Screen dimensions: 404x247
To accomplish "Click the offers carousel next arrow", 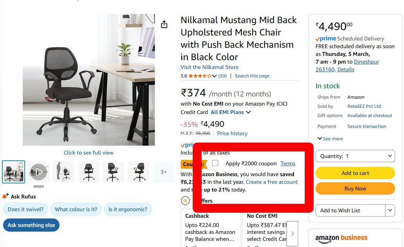I will 292,233.
